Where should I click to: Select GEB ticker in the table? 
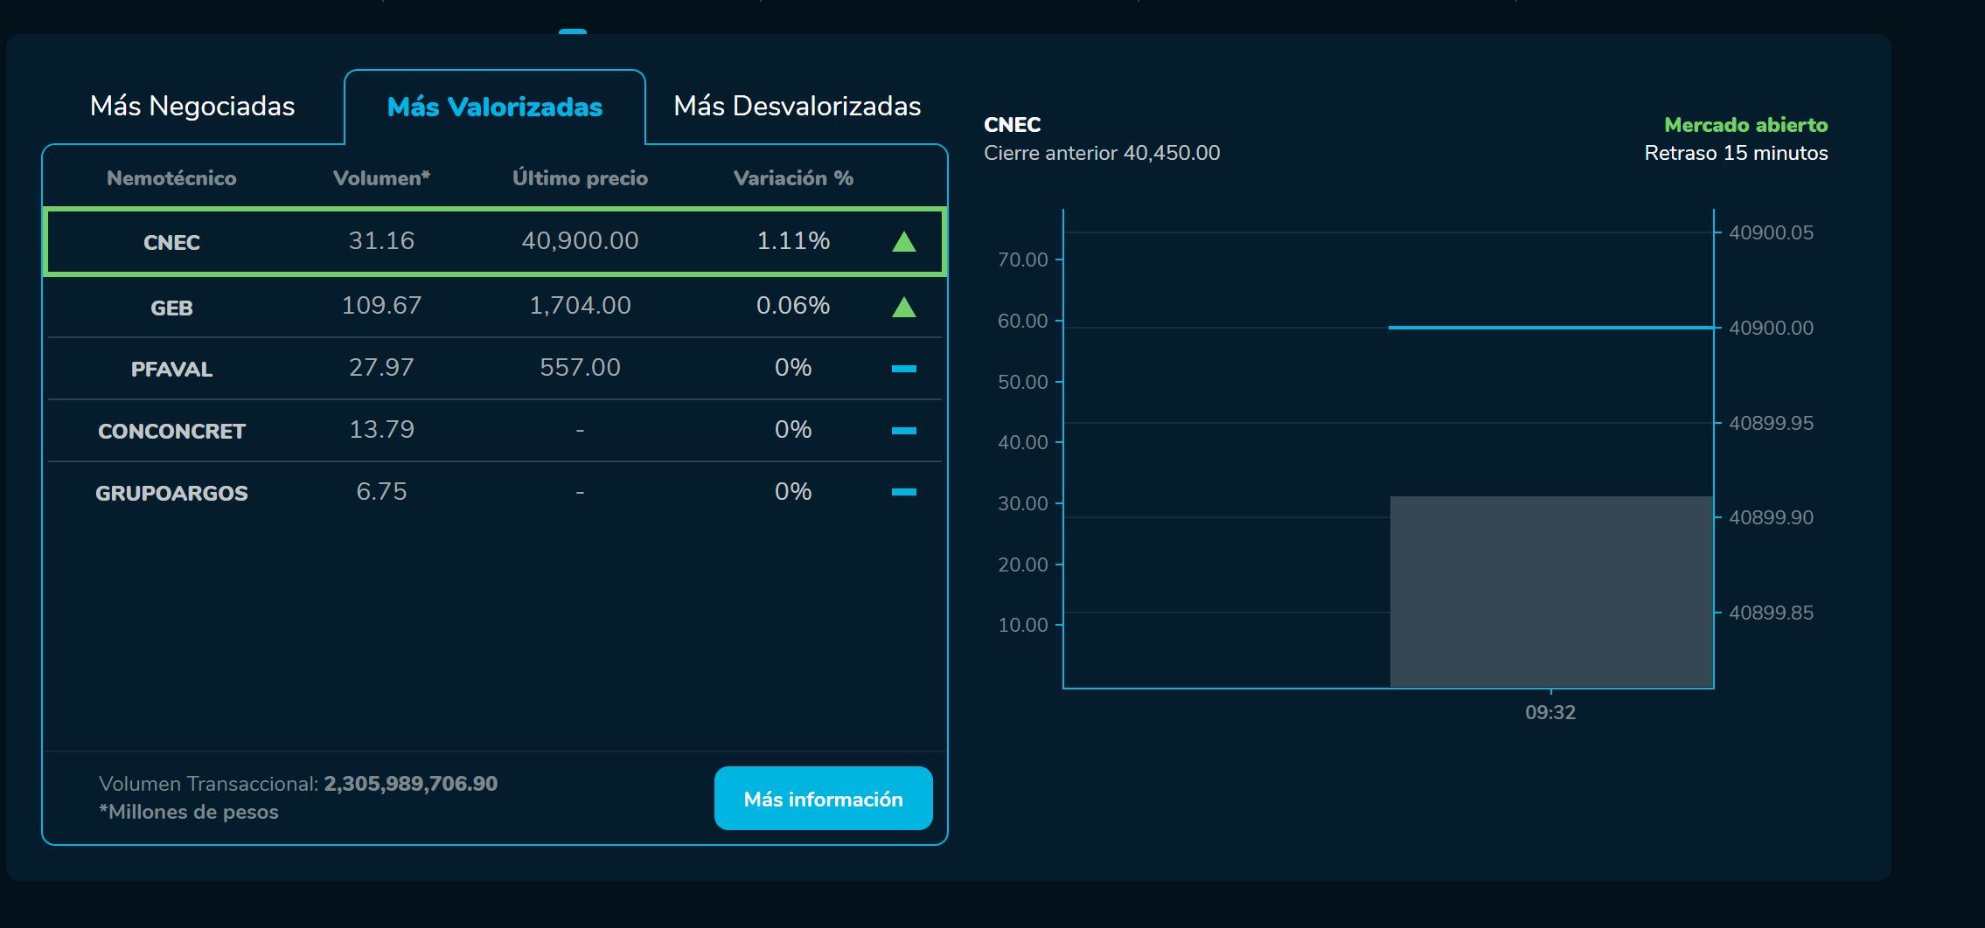click(171, 308)
